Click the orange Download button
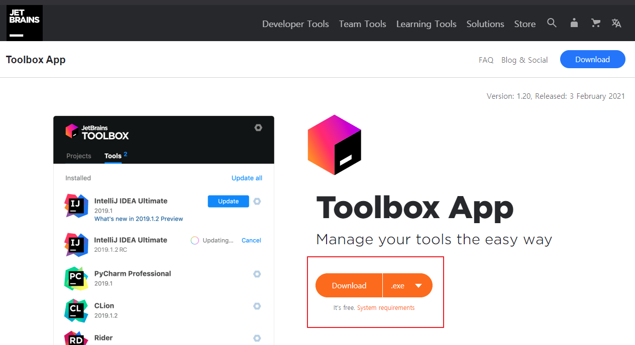Screen dimensions: 635x345 point(349,285)
